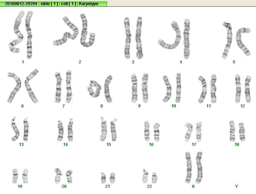Screen dimensions: 256x194
Task: Click the green label '21'
Action: pyautogui.click(x=107, y=186)
